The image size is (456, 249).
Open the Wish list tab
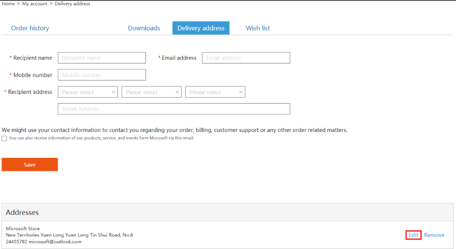tap(258, 28)
